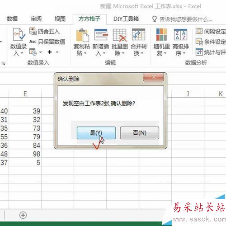Open the 高级排序 dropdown menu
The width and height of the screenshot is (226, 226).
(184, 53)
